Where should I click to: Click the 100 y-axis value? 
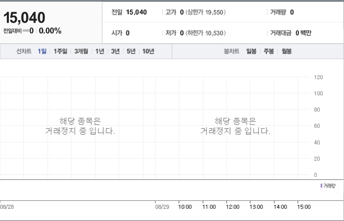(x=318, y=93)
